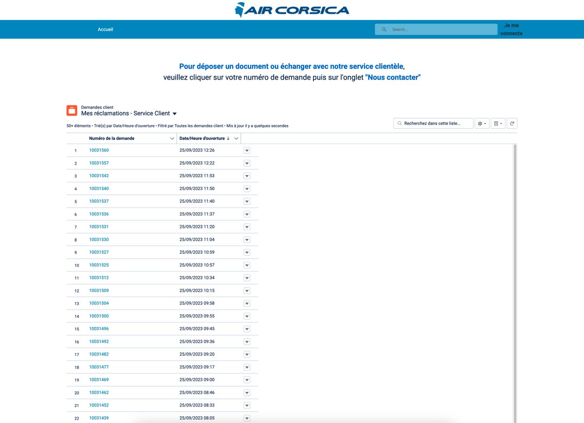Click the orange Demandes client briefcase icon
The image size is (584, 423).
click(72, 110)
